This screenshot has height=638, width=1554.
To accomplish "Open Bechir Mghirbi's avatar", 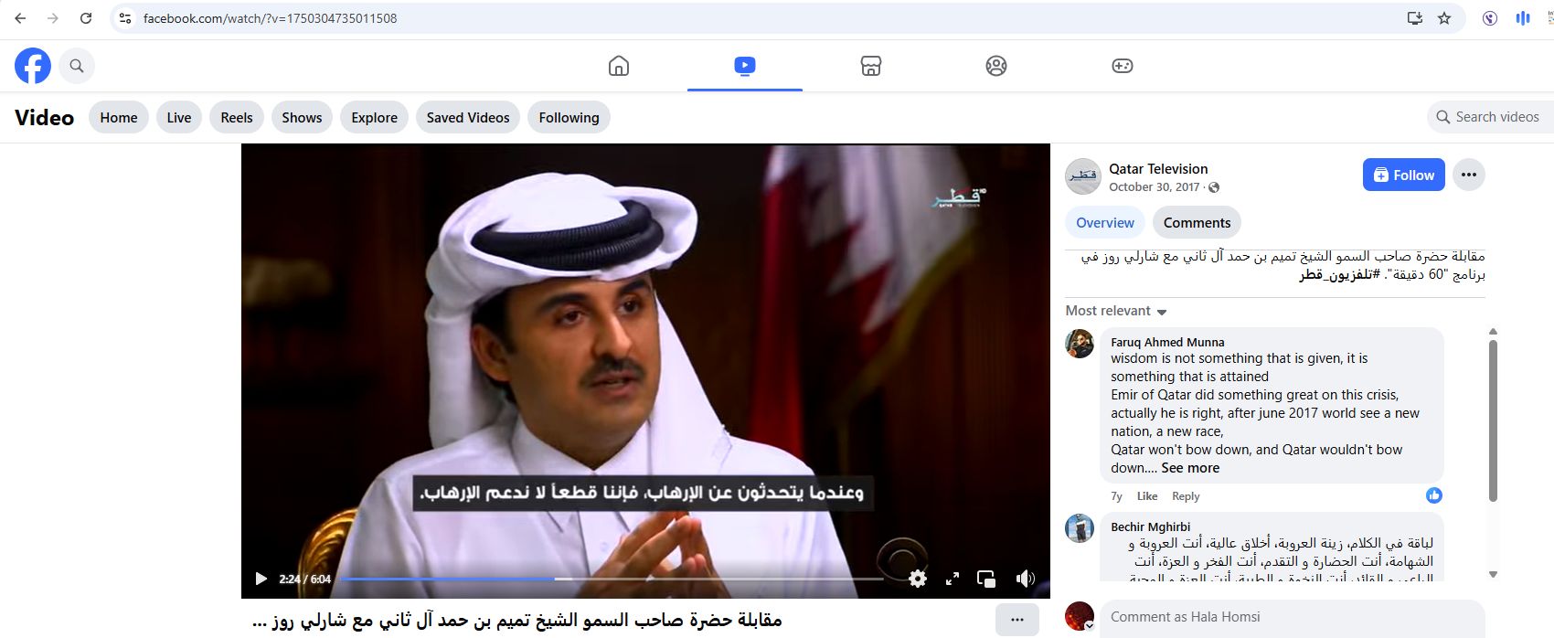I will (1080, 528).
